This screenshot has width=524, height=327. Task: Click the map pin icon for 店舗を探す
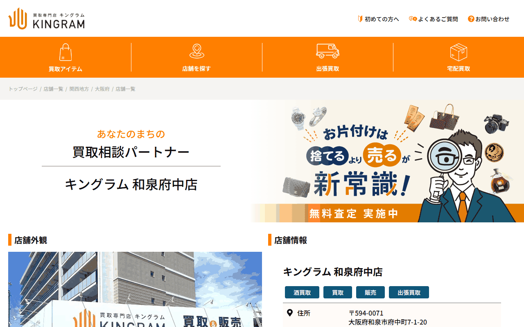point(196,52)
